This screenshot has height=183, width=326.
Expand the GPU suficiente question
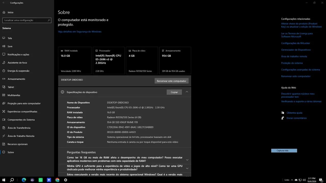click(x=187, y=168)
